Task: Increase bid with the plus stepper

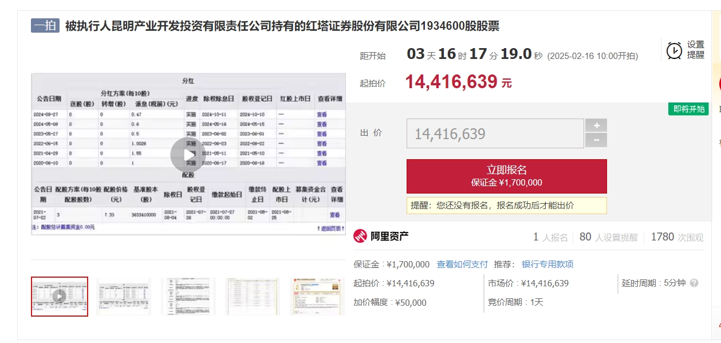Action: 596,125
